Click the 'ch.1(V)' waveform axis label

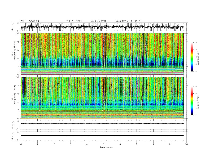pos(13,27)
